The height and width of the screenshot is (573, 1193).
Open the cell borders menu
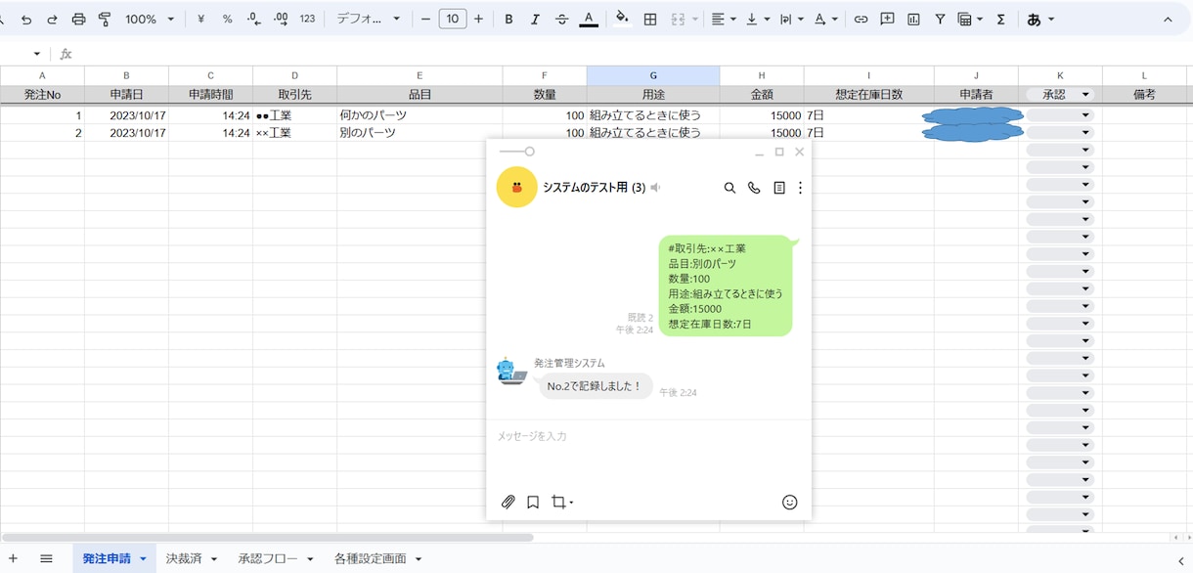pyautogui.click(x=649, y=20)
